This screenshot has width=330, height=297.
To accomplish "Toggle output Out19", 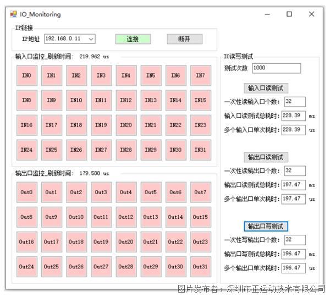I will pyautogui.click(x=101, y=242).
